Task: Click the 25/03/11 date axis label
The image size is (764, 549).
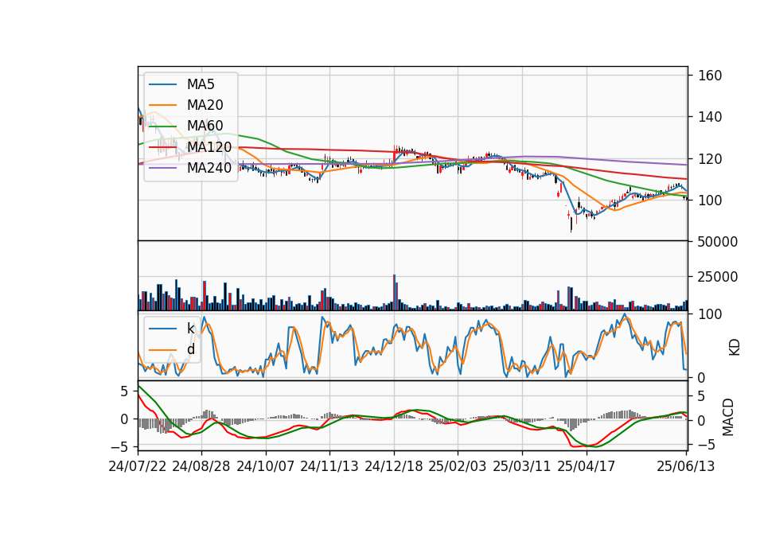Action: (522, 466)
